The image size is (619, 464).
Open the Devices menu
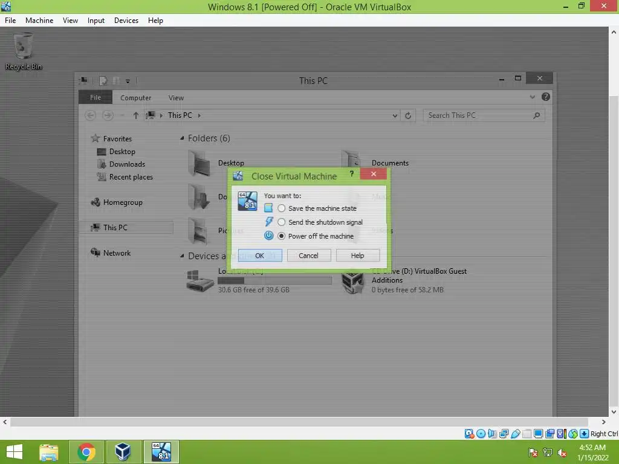click(x=126, y=20)
